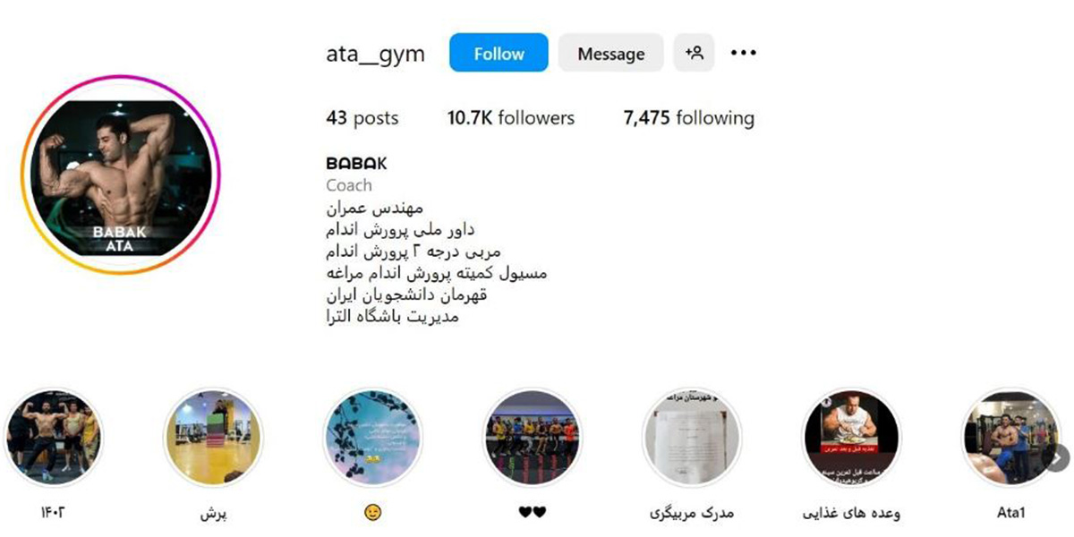Viewport: 1074px width, 537px height.
Task: Open Message to ata__gym
Action: pos(611,53)
